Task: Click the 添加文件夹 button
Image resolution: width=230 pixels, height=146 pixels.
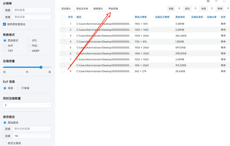Action: tap(82, 9)
